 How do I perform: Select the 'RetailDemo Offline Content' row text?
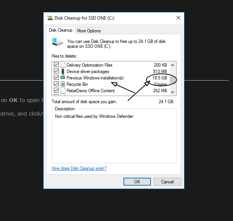[x=90, y=91]
